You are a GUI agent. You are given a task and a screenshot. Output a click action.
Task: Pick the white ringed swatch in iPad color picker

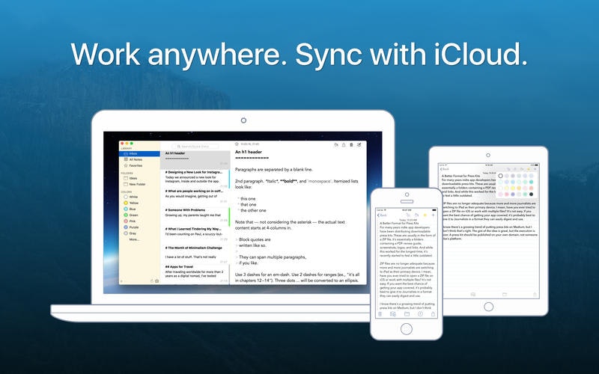500,176
